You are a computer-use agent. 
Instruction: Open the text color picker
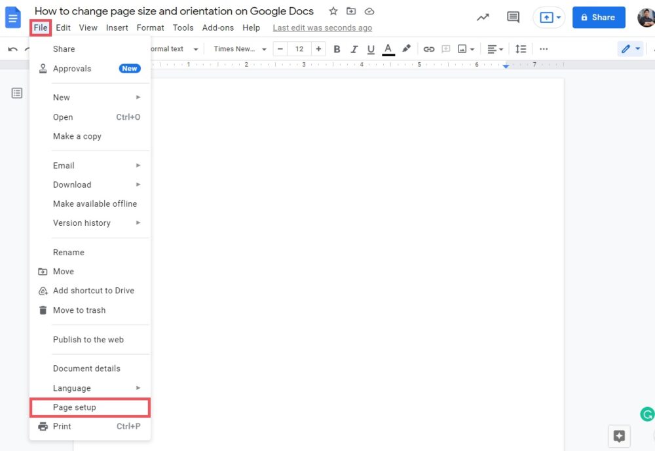(x=388, y=49)
